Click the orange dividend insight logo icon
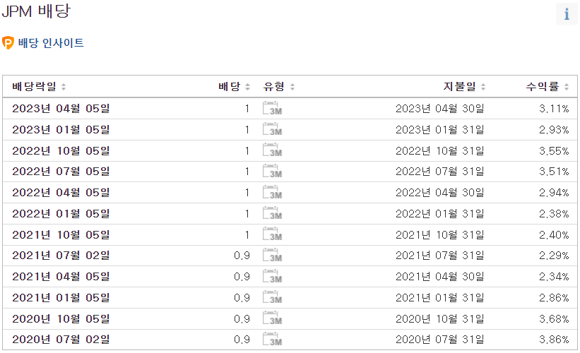The image size is (580, 353). [x=8, y=43]
